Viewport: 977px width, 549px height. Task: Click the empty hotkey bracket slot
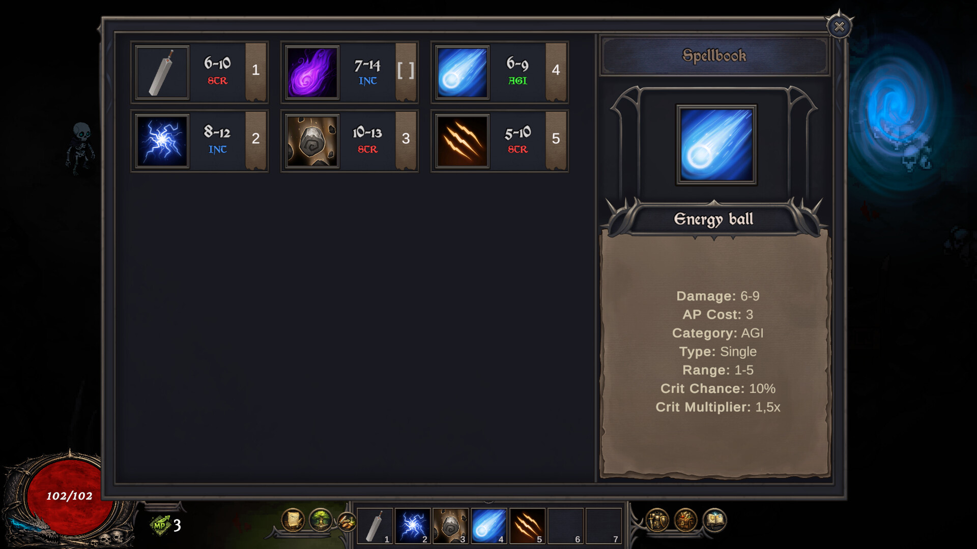point(406,71)
